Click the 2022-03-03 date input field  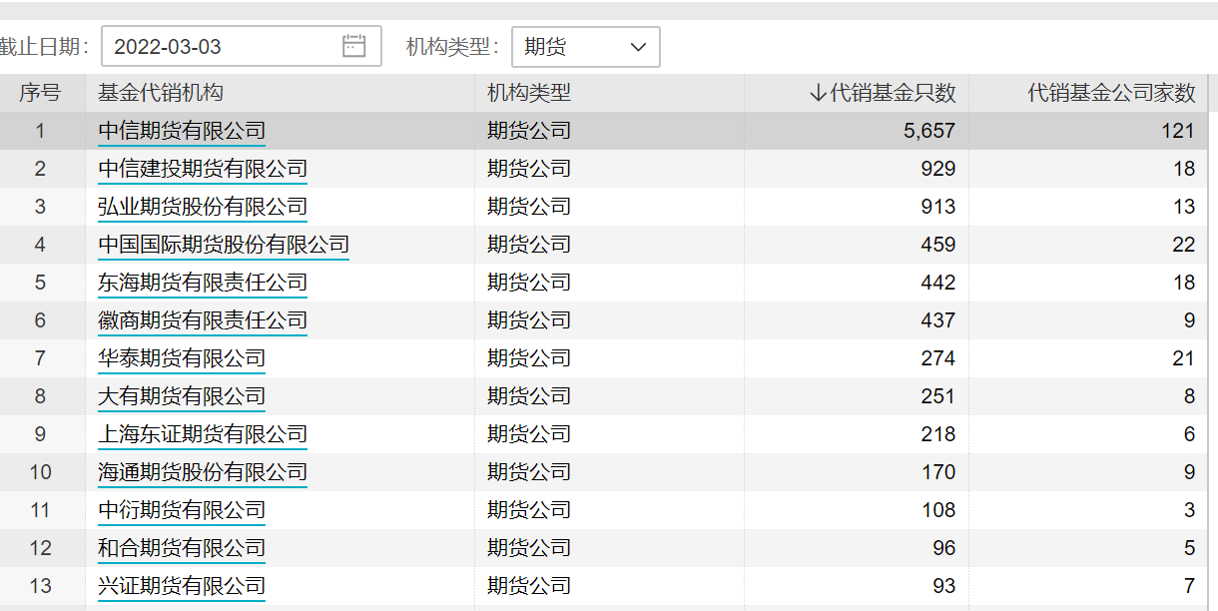pyautogui.click(x=242, y=46)
